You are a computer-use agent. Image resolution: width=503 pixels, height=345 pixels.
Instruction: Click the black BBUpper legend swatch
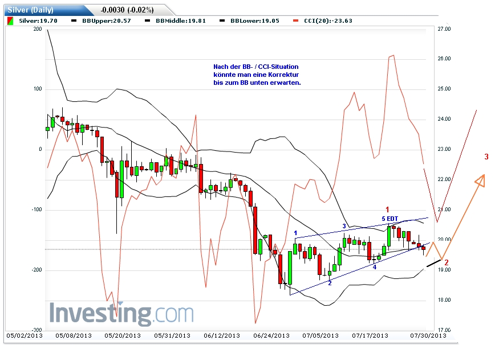74,21
